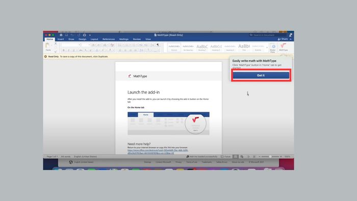Open the References tab

[x=109, y=39]
